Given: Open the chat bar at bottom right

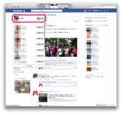Looking at the screenshot, I should click(105, 105).
